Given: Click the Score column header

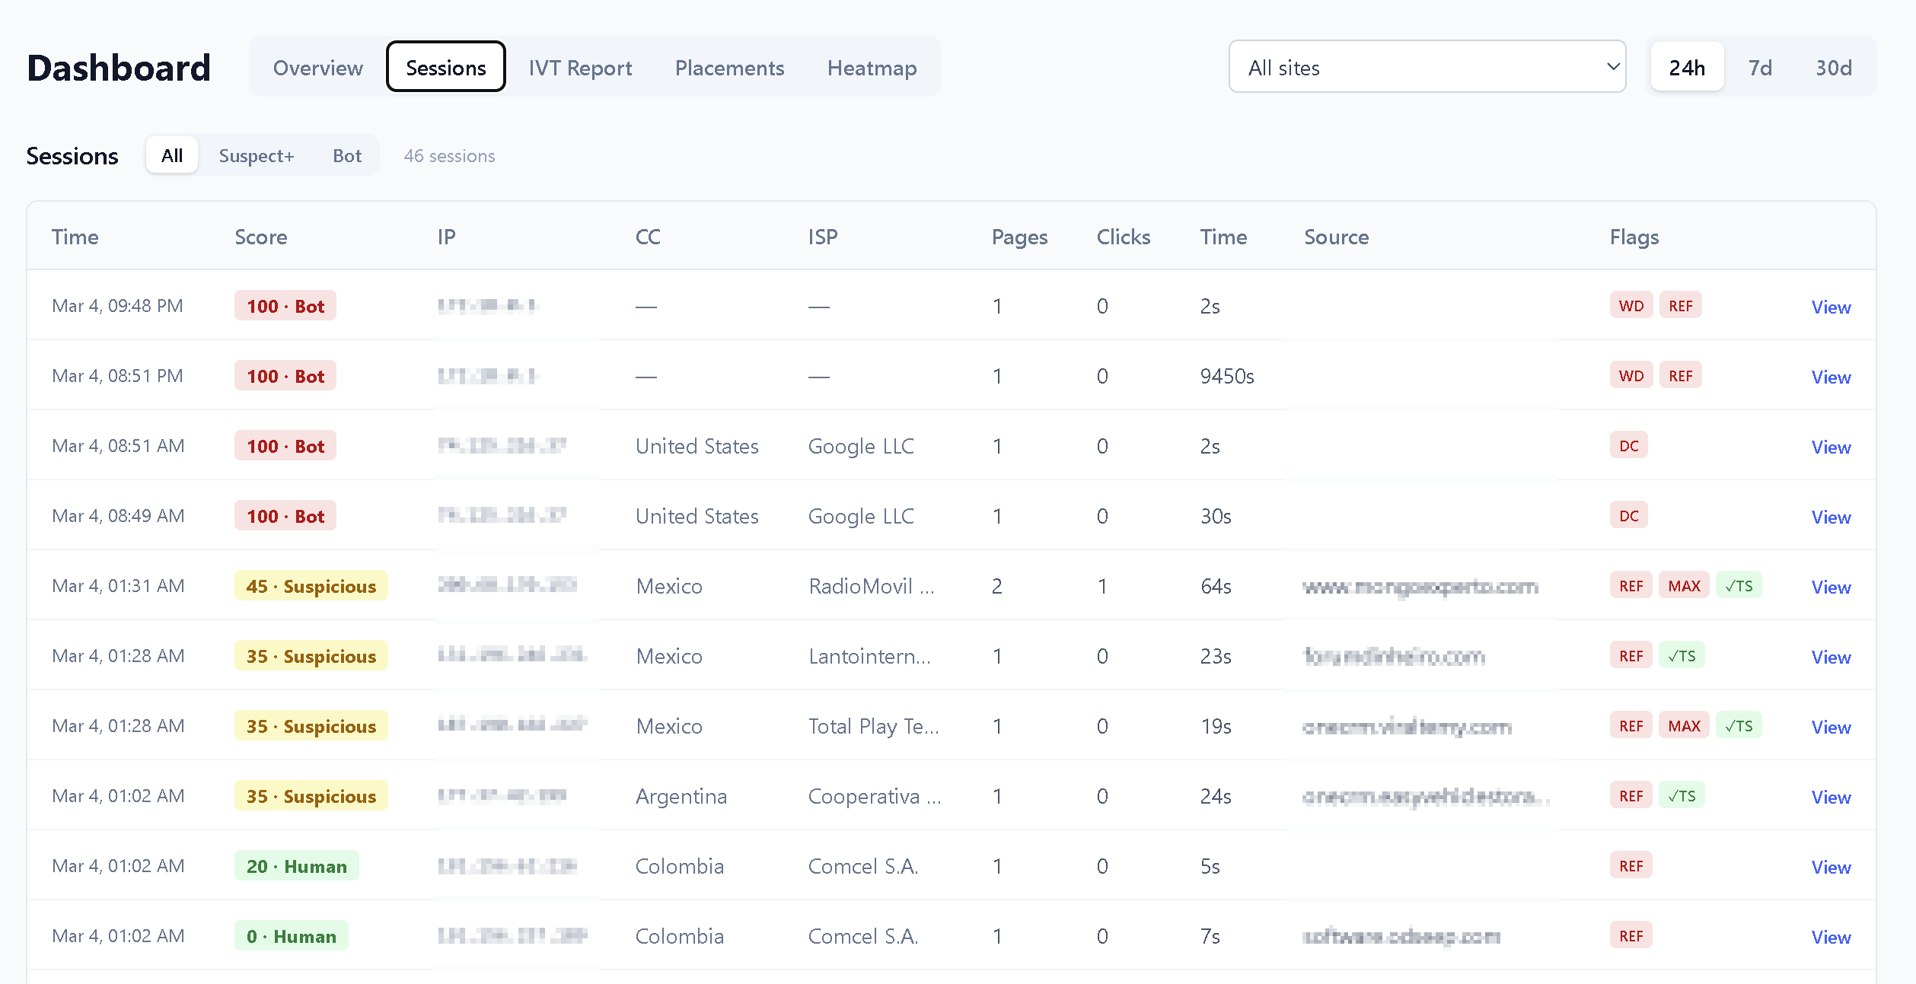Looking at the screenshot, I should [260, 237].
